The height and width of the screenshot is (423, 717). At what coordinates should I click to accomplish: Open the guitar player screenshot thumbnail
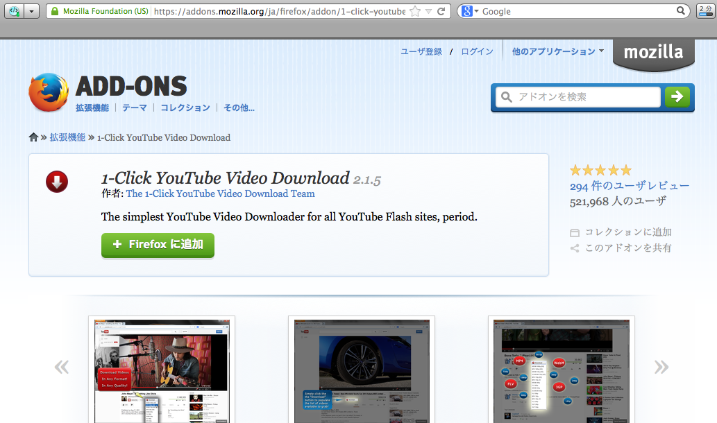162,370
